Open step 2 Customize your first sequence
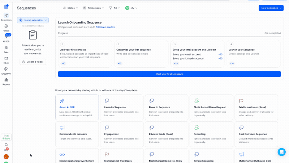 point(141,54)
